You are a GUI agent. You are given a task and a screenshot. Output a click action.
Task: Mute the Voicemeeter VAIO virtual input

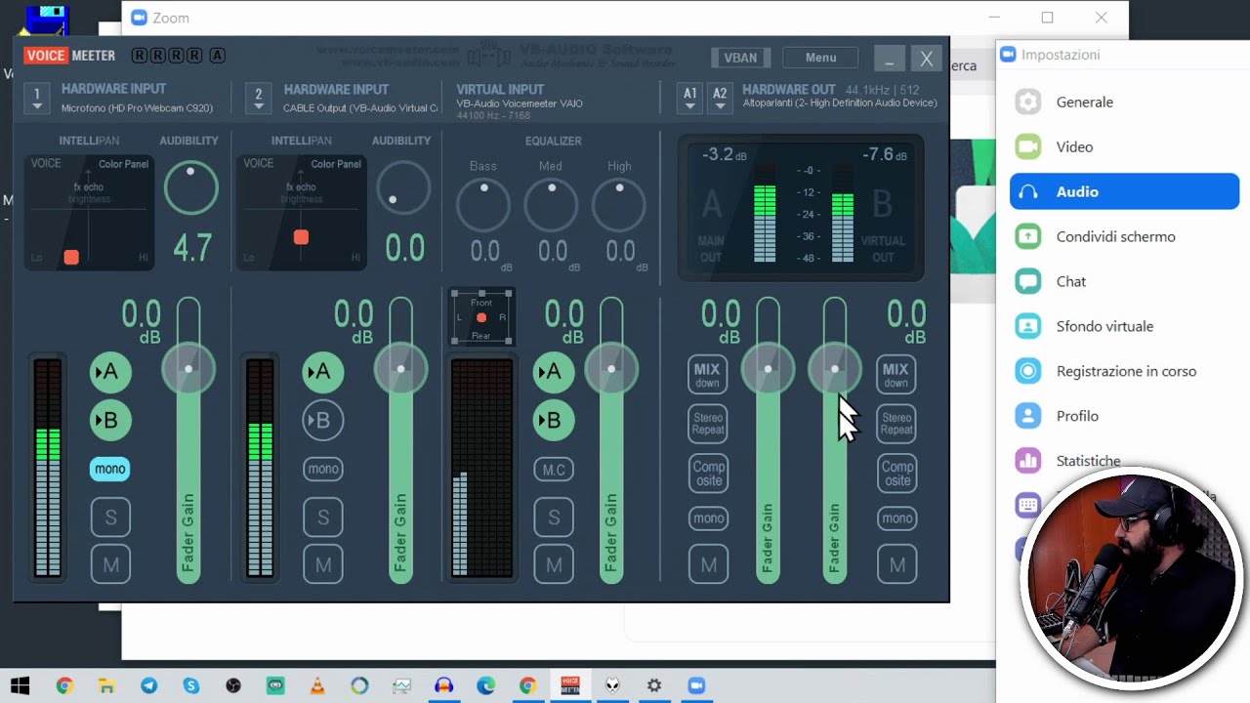pyautogui.click(x=554, y=564)
